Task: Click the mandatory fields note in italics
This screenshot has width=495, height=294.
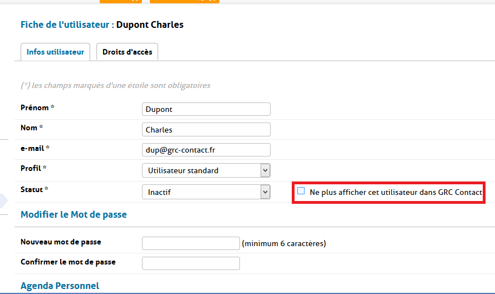Action: click(115, 86)
